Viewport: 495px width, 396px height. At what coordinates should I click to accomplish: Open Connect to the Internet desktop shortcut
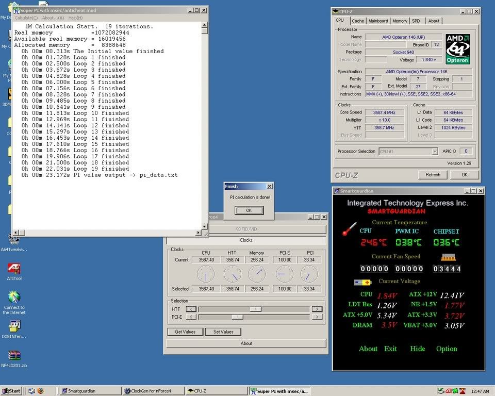(x=14, y=298)
